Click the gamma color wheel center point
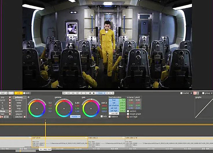The height and width of the screenshot is (153, 213). (64, 109)
